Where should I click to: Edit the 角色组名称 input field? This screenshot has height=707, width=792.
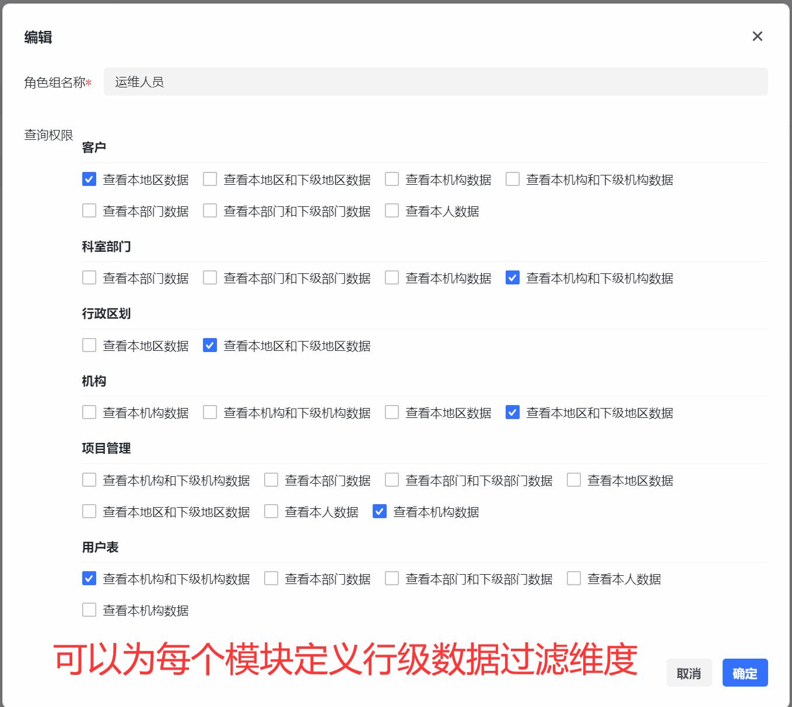[x=434, y=82]
